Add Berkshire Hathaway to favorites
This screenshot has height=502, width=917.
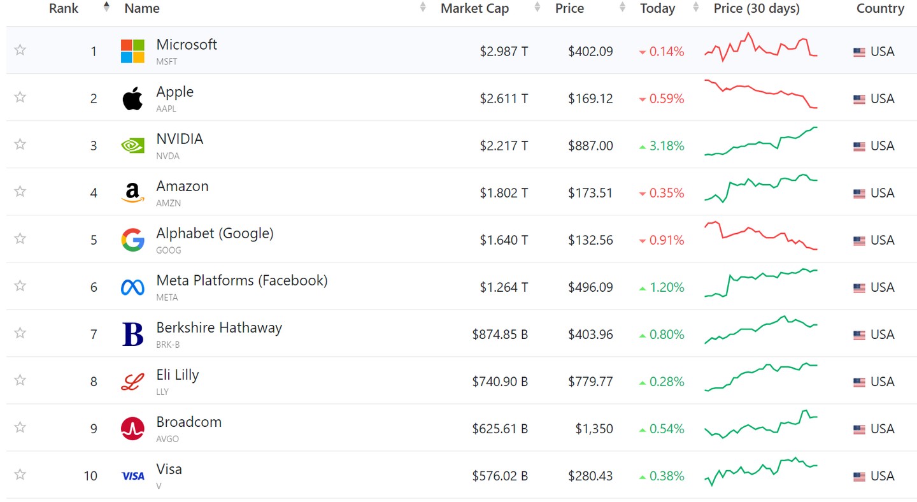tap(20, 333)
